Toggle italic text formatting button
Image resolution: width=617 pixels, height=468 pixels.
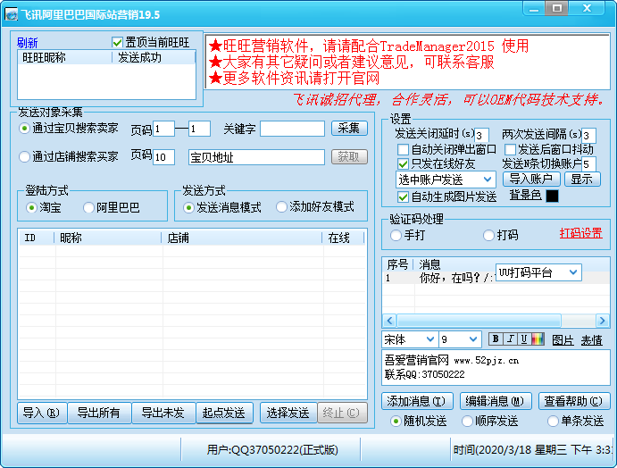pyautogui.click(x=510, y=339)
